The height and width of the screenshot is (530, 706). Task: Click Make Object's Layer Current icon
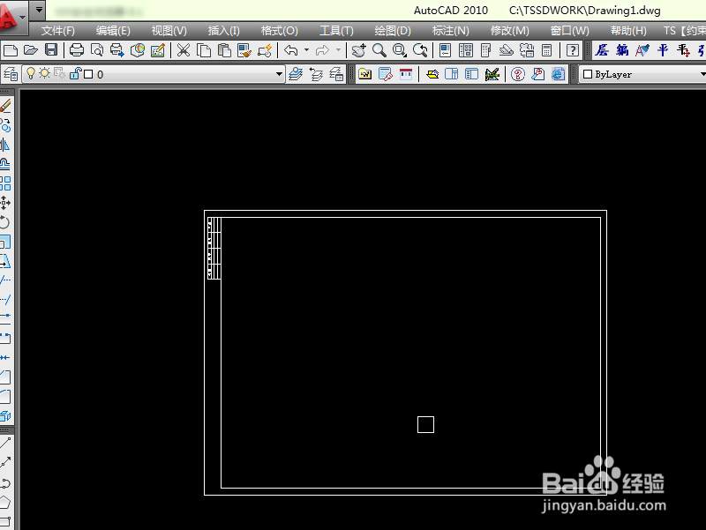click(x=296, y=74)
